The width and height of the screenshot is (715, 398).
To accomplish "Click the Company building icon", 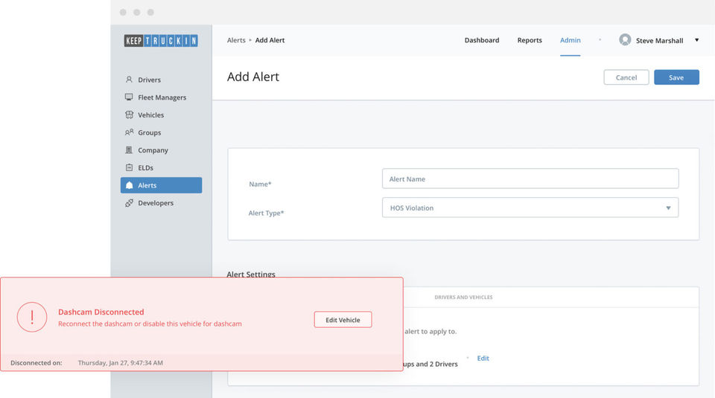I will click(x=129, y=150).
